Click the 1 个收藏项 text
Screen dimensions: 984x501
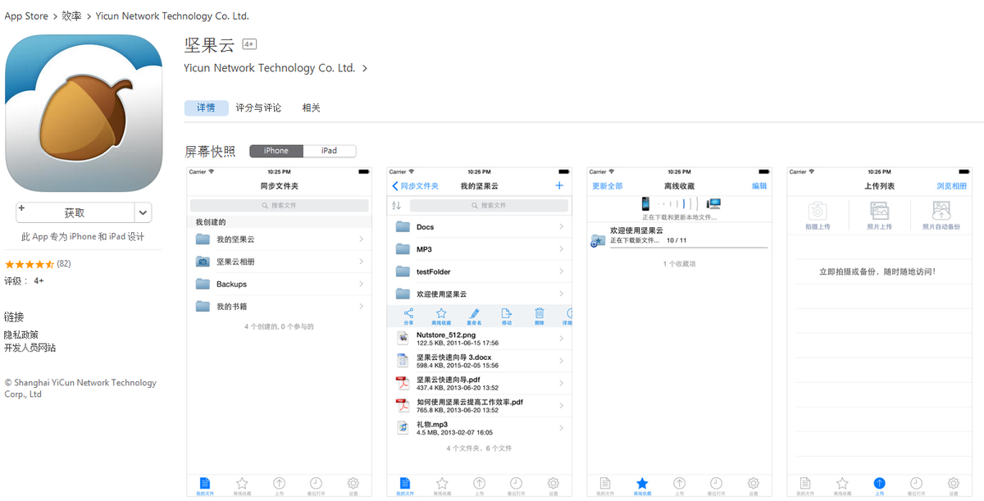point(679,264)
